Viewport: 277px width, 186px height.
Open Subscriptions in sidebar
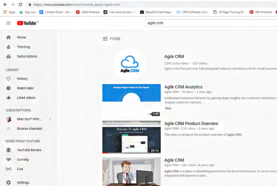pos(27,56)
